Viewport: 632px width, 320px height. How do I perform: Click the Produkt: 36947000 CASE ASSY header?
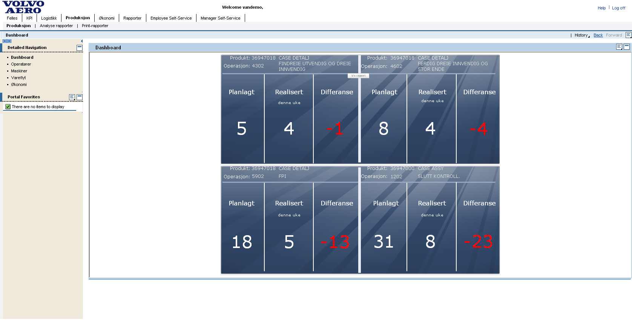pos(405,168)
